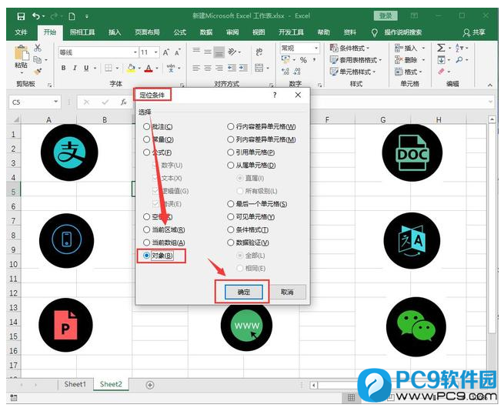Click the Cut scissors icon
The width and height of the screenshot is (504, 408).
[x=38, y=48]
